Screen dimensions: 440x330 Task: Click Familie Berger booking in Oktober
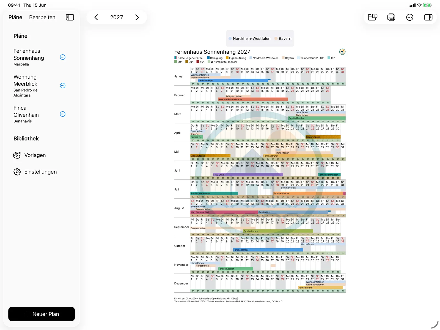[x=268, y=250]
